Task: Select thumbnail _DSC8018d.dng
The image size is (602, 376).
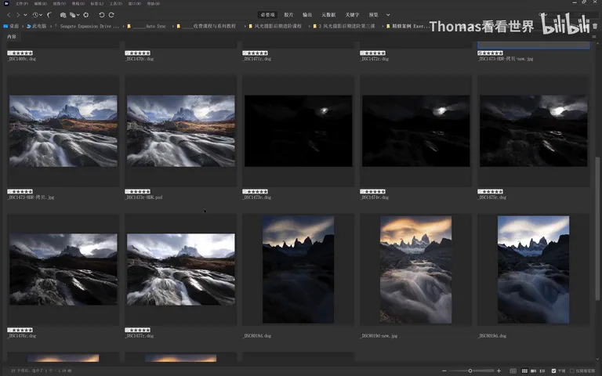Action: pos(299,269)
